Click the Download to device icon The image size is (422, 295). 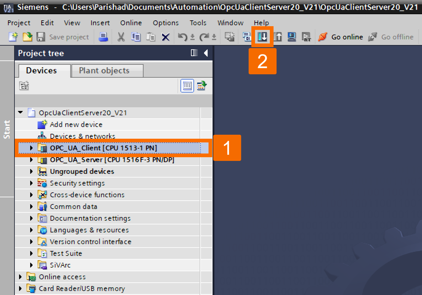tap(262, 37)
